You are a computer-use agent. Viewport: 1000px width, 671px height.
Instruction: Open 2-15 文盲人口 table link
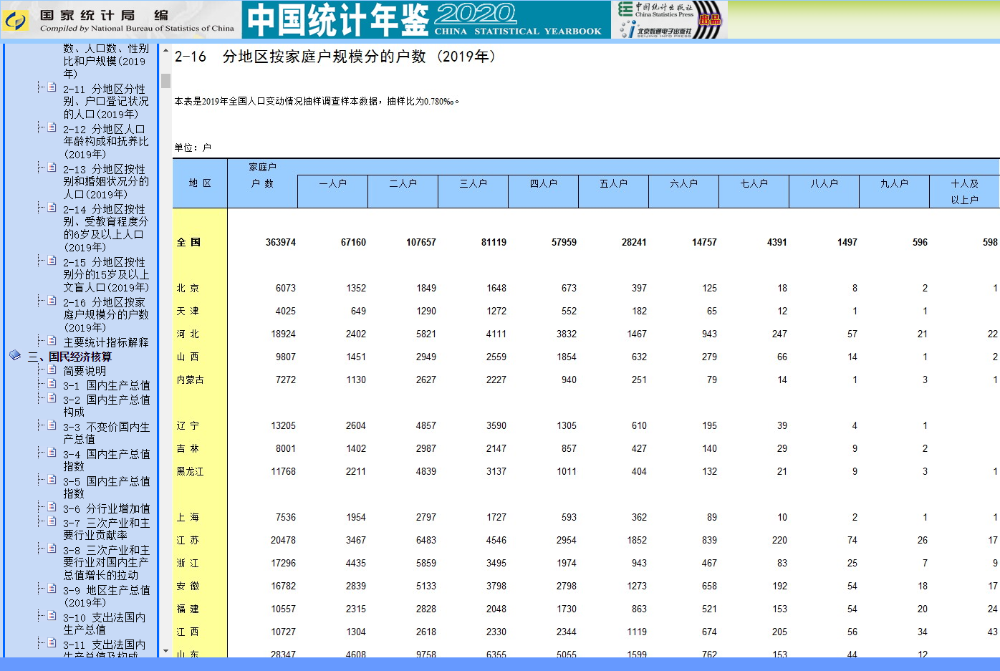click(105, 275)
